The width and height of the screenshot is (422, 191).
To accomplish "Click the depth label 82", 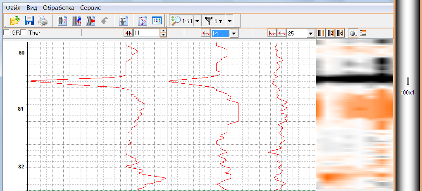I will 21,167.
